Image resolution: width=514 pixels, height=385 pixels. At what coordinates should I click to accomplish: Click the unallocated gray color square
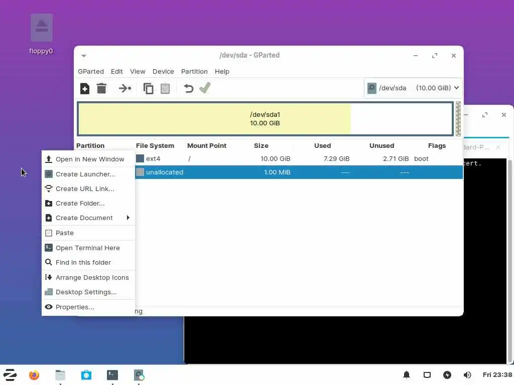pos(140,172)
